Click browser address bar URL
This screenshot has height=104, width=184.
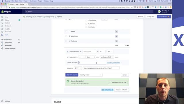click(x=73, y=7)
